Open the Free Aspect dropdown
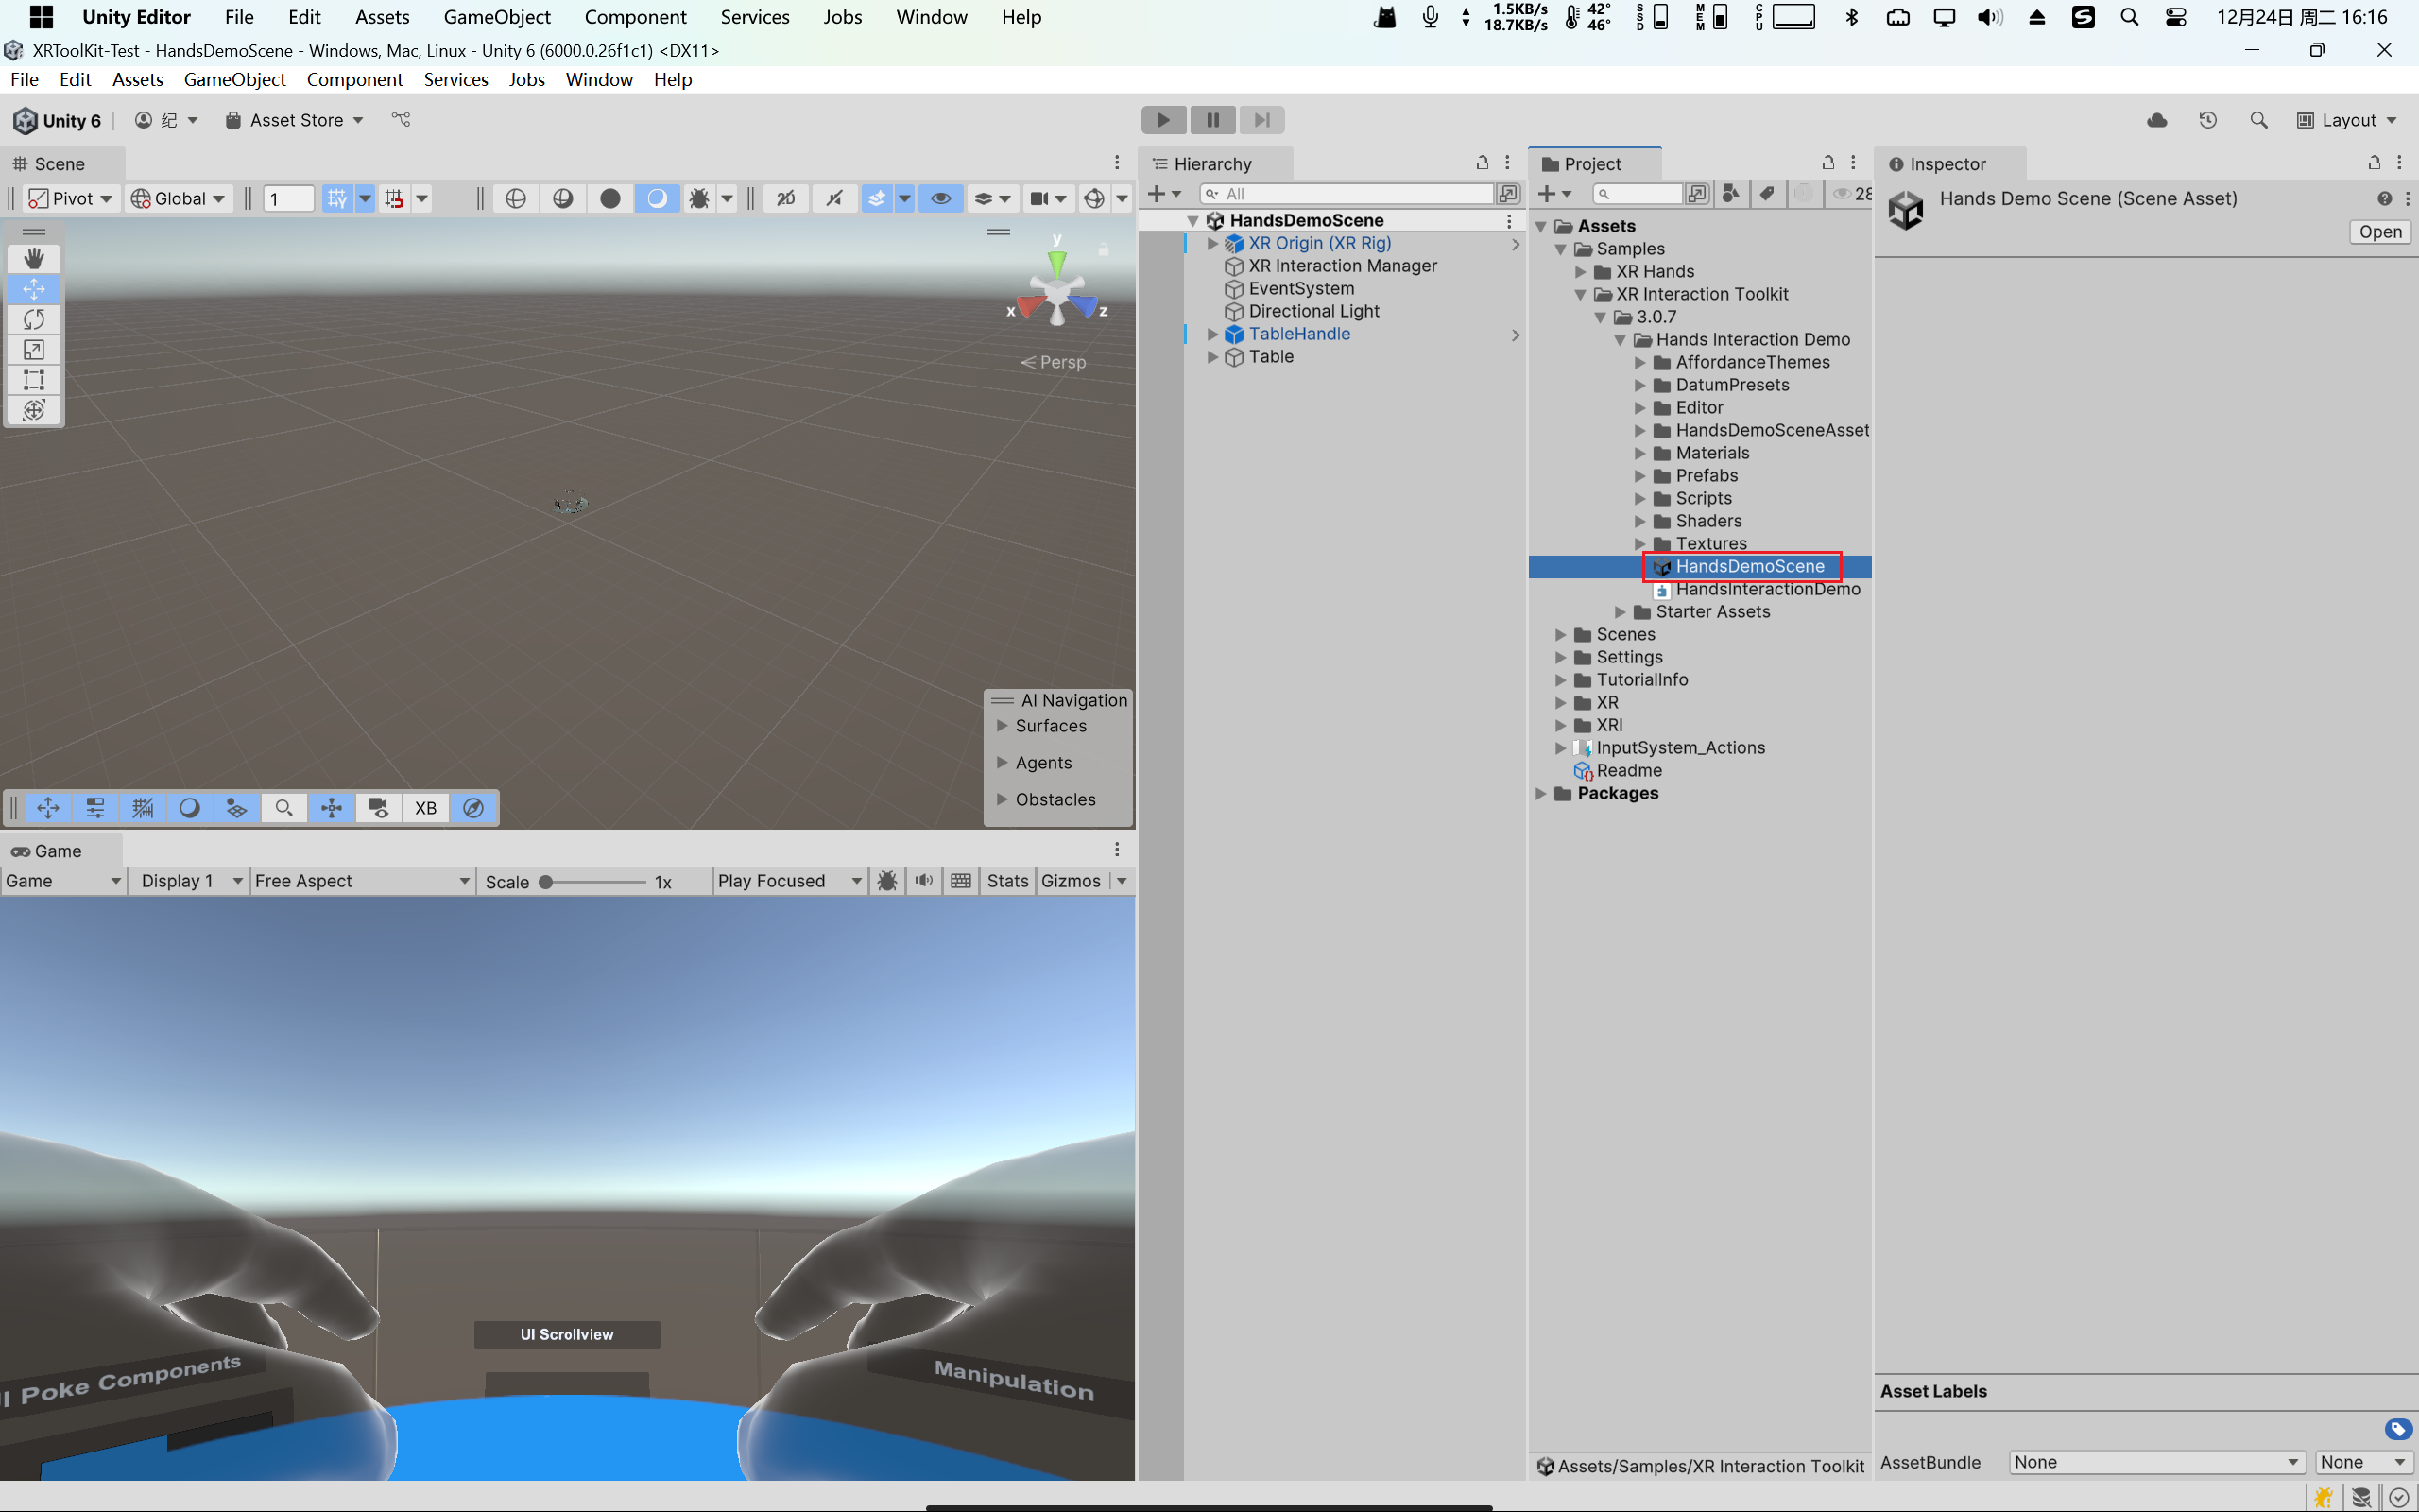2419x1512 pixels. pos(362,880)
